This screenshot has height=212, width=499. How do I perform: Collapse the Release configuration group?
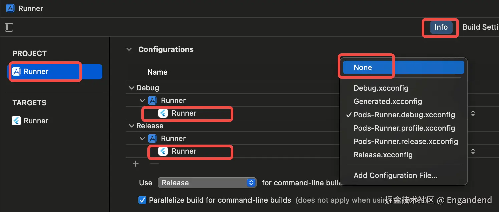pos(132,126)
